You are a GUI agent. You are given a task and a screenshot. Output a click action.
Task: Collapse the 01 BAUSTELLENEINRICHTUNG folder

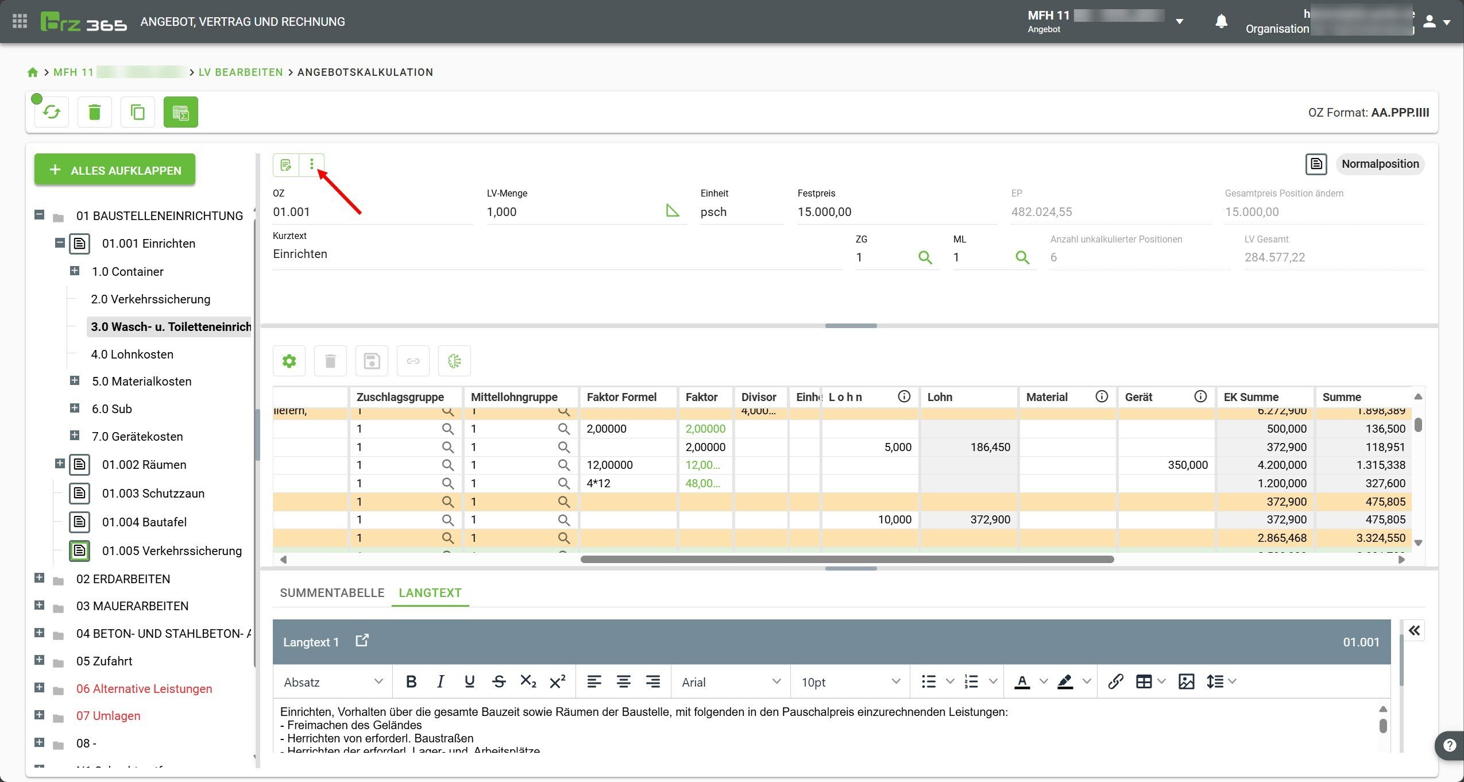(39, 215)
